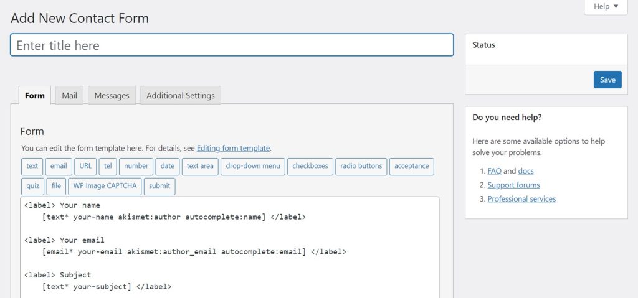Switch to the Form tab
The height and width of the screenshot is (298, 638).
(35, 96)
